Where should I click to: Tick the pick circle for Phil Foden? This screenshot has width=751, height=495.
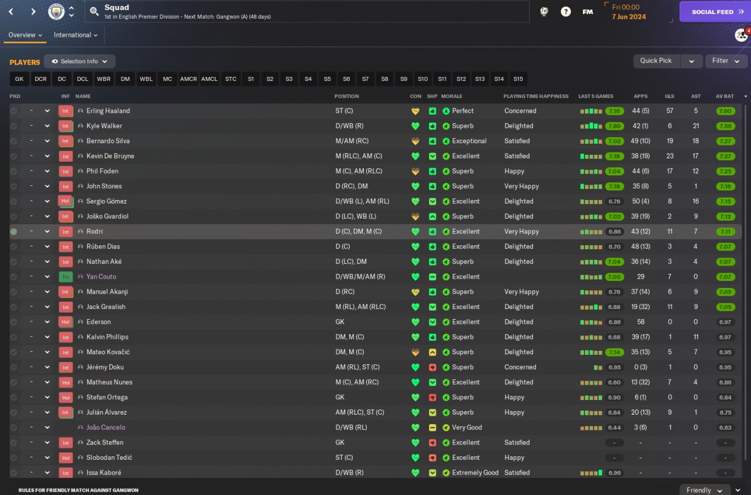[13, 171]
